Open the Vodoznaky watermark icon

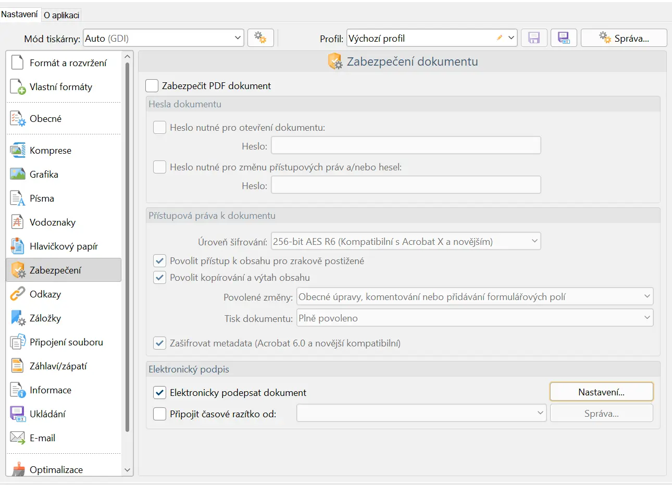(18, 222)
